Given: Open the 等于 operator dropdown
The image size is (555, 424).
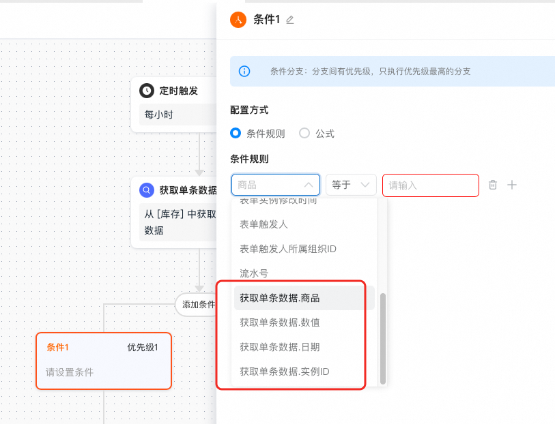Looking at the screenshot, I should coord(351,185).
